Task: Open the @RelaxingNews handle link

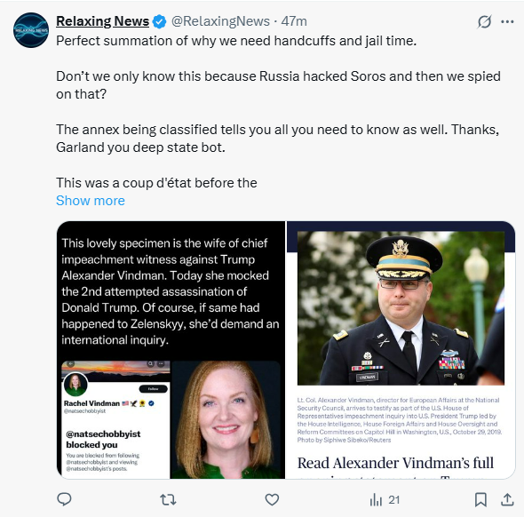Action: tap(220, 21)
